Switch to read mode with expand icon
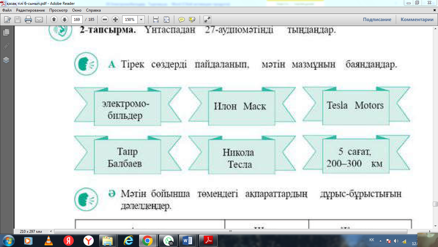The image size is (438, 247). 207,20
